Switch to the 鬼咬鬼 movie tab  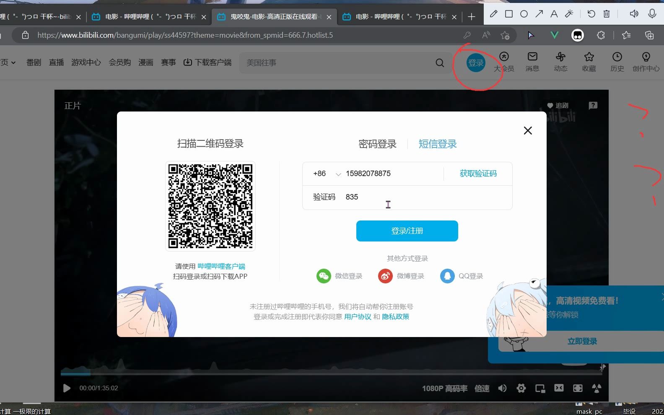click(x=274, y=17)
